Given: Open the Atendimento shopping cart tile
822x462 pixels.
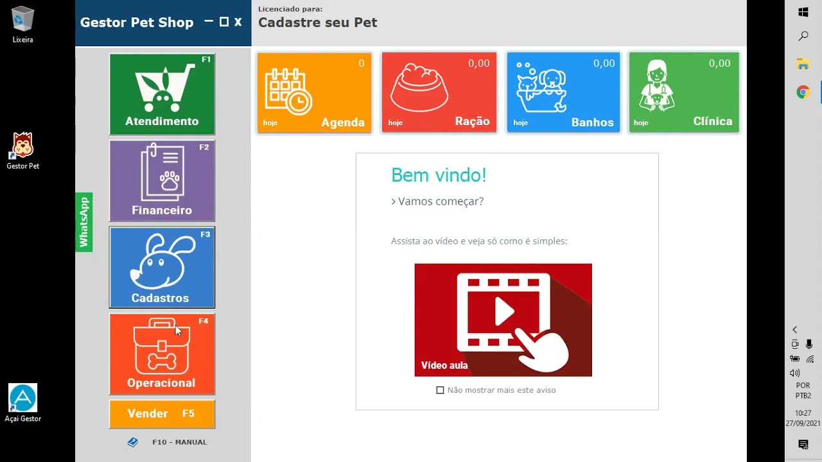Looking at the screenshot, I should 162,94.
